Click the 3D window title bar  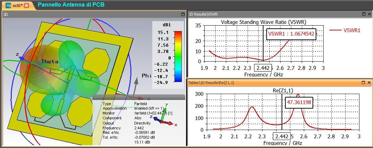[x=94, y=15]
